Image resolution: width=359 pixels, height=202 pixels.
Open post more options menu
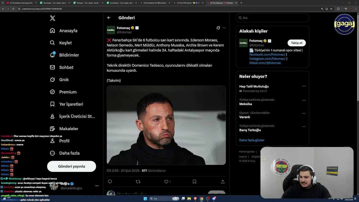click(224, 28)
